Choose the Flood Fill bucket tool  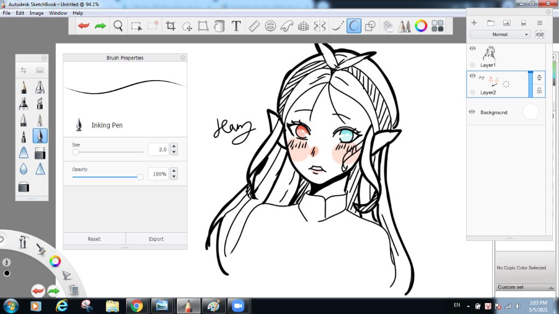tap(219, 26)
